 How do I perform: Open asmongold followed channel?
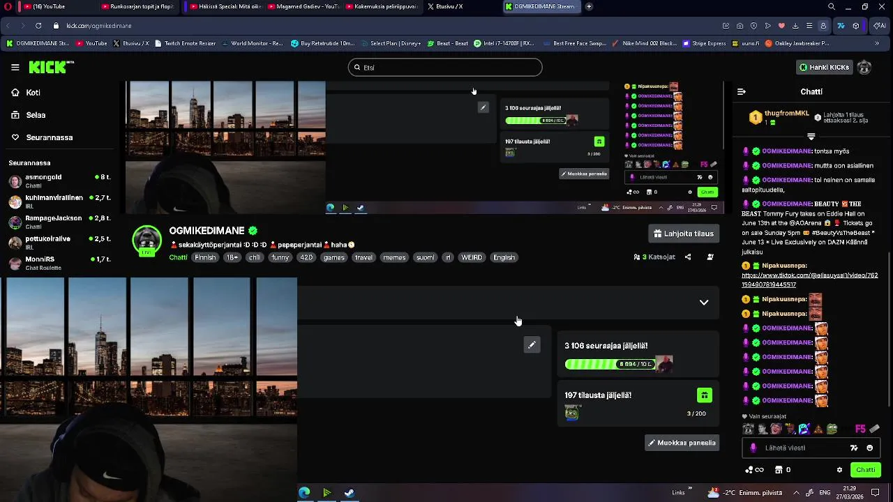tap(60, 181)
